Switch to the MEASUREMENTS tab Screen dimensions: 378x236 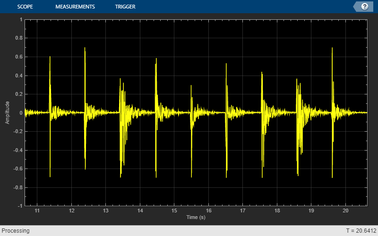[75, 7]
